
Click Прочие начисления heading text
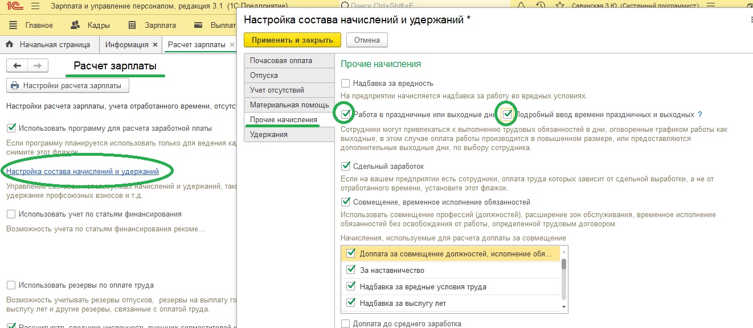pos(380,64)
